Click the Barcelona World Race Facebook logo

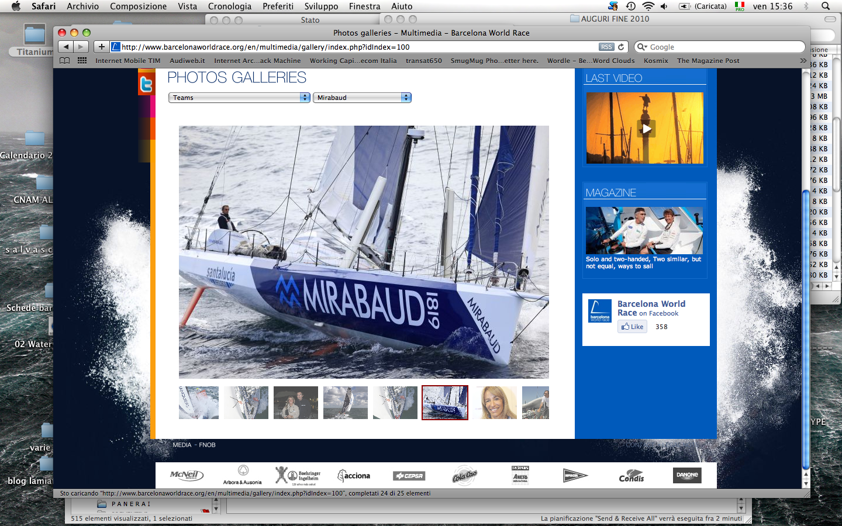[x=599, y=311]
